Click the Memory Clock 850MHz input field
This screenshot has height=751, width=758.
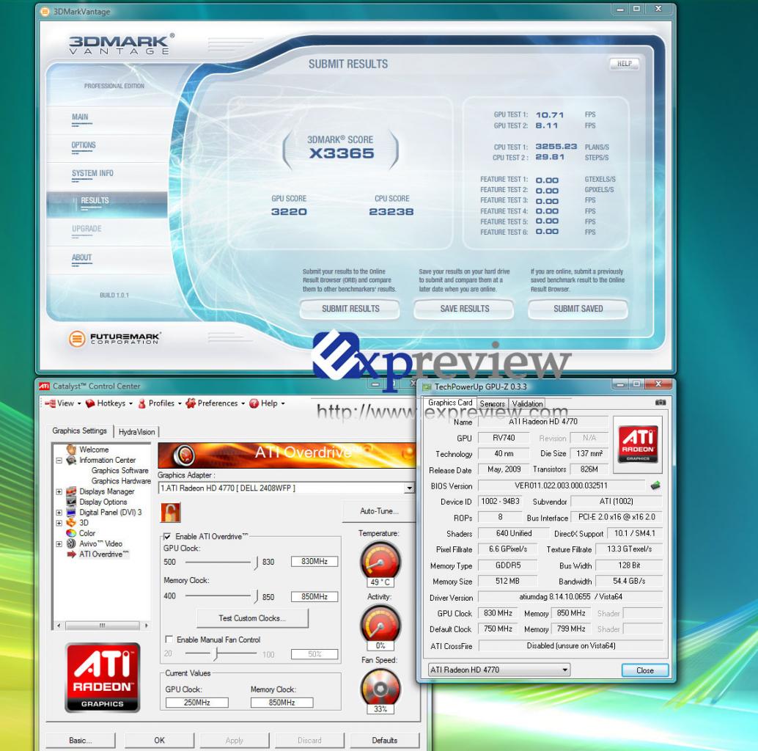314,597
